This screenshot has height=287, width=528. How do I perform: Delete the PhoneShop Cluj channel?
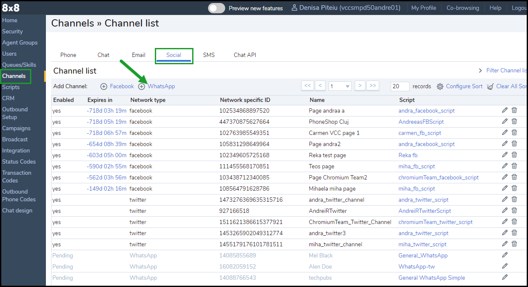(514, 121)
